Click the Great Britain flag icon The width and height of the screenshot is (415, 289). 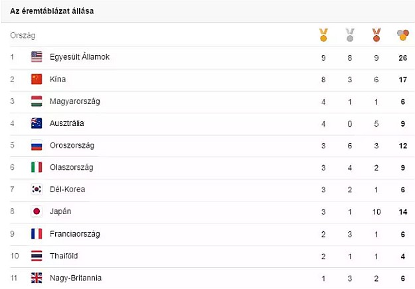pyautogui.click(x=37, y=278)
